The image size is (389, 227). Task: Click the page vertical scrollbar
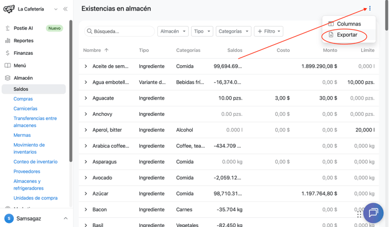(x=387, y=15)
